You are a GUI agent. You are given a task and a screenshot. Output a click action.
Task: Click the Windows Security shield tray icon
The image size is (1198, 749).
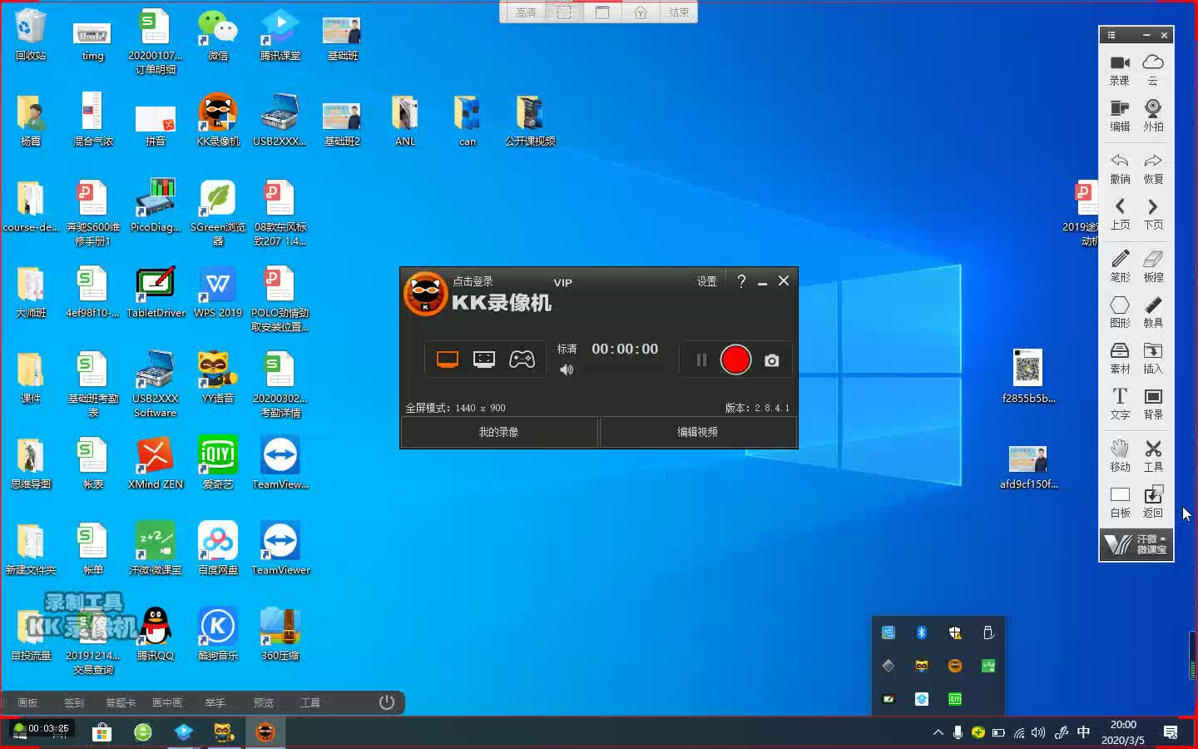tap(955, 632)
